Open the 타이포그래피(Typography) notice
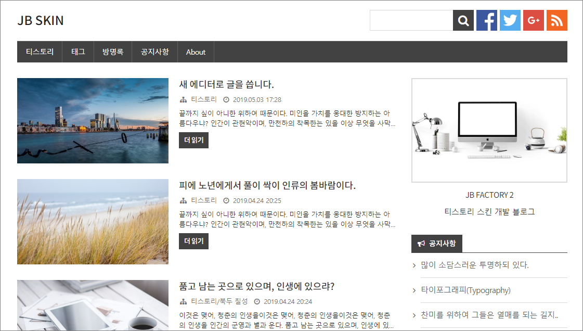 [465, 290]
